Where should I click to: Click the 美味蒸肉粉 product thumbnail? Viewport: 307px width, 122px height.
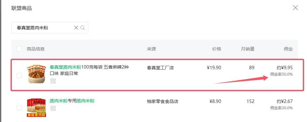[36, 108]
